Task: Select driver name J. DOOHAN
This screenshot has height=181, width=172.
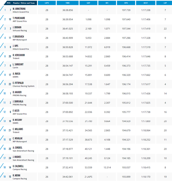Action: pos(17,27)
